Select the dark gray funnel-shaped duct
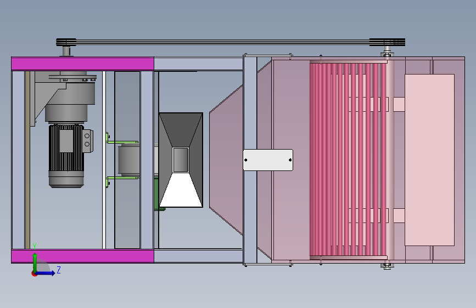Viewport: 476px width, 308px height. [181, 160]
